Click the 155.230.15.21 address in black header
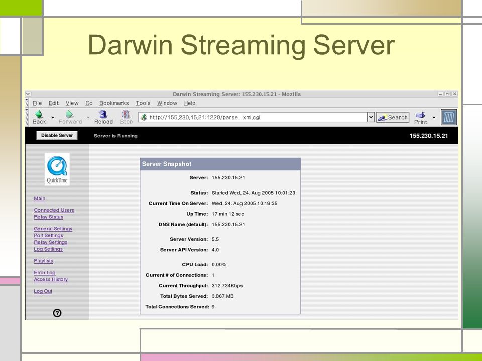The height and width of the screenshot is (361, 482). [x=428, y=136]
